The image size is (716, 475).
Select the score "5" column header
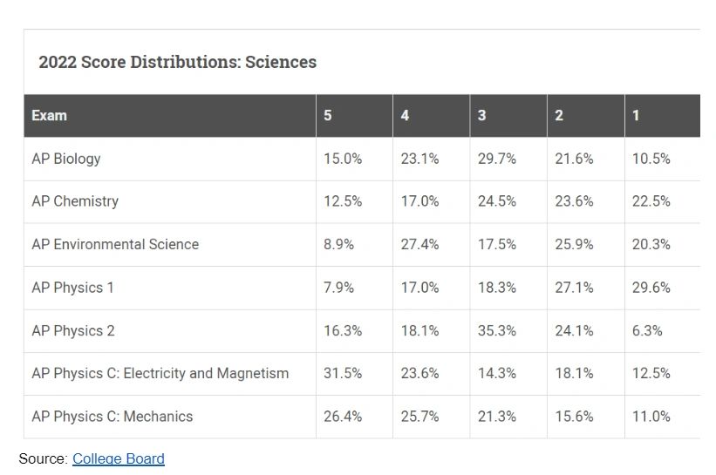click(x=328, y=115)
